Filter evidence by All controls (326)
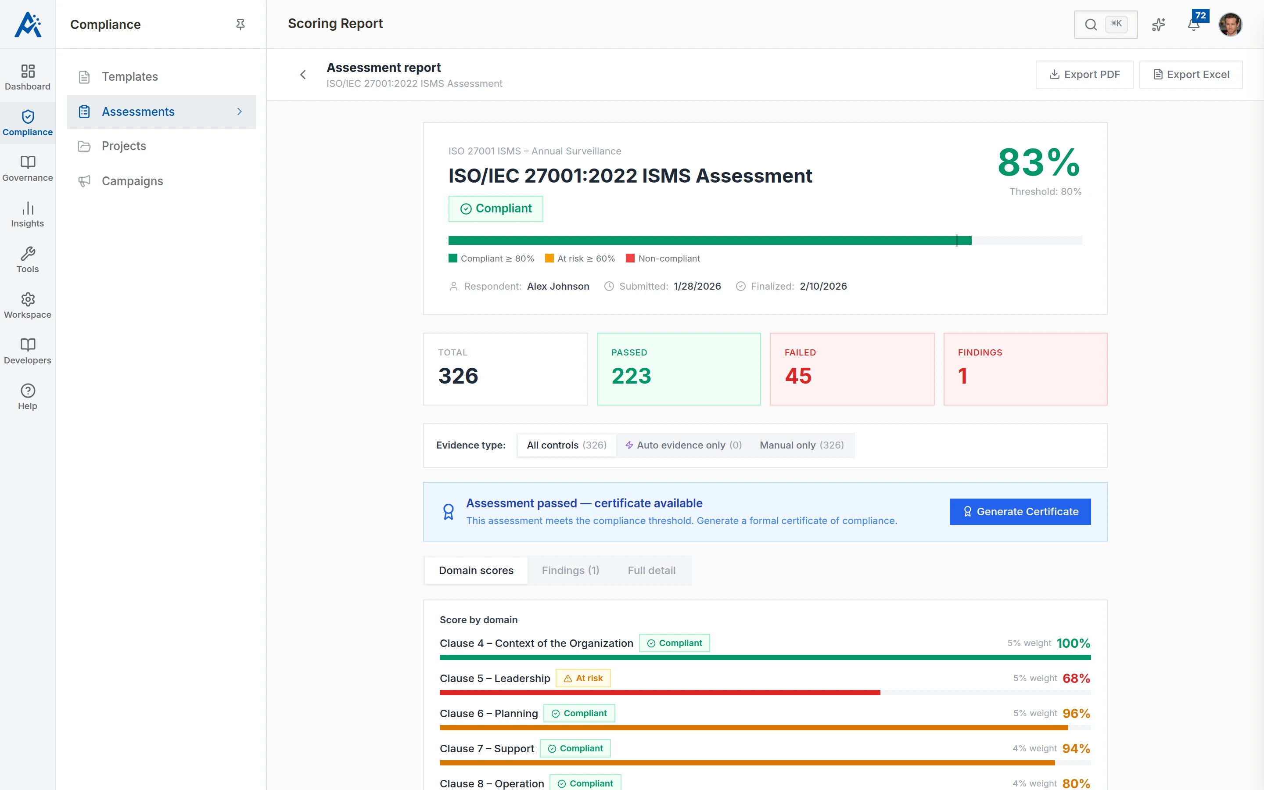The height and width of the screenshot is (790, 1264). coord(566,445)
